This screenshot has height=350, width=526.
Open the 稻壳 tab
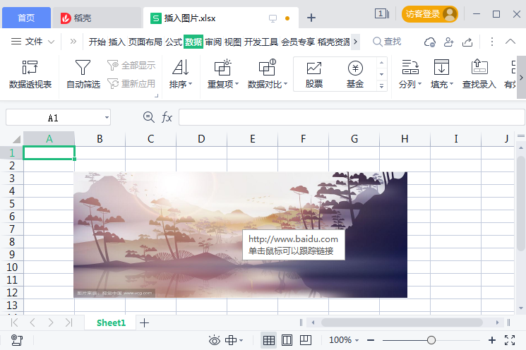[x=97, y=18]
